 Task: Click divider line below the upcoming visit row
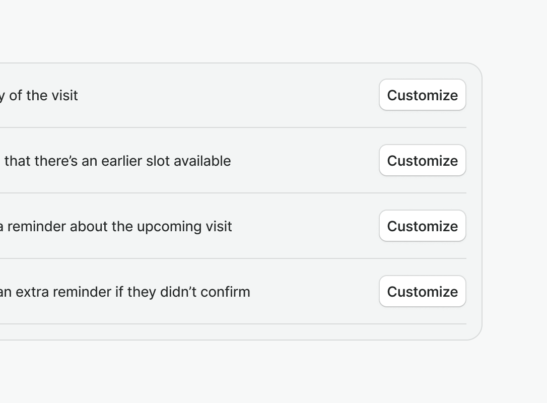232,258
